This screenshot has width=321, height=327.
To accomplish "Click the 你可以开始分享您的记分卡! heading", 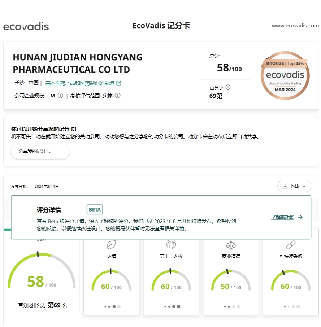I will click(x=44, y=129).
